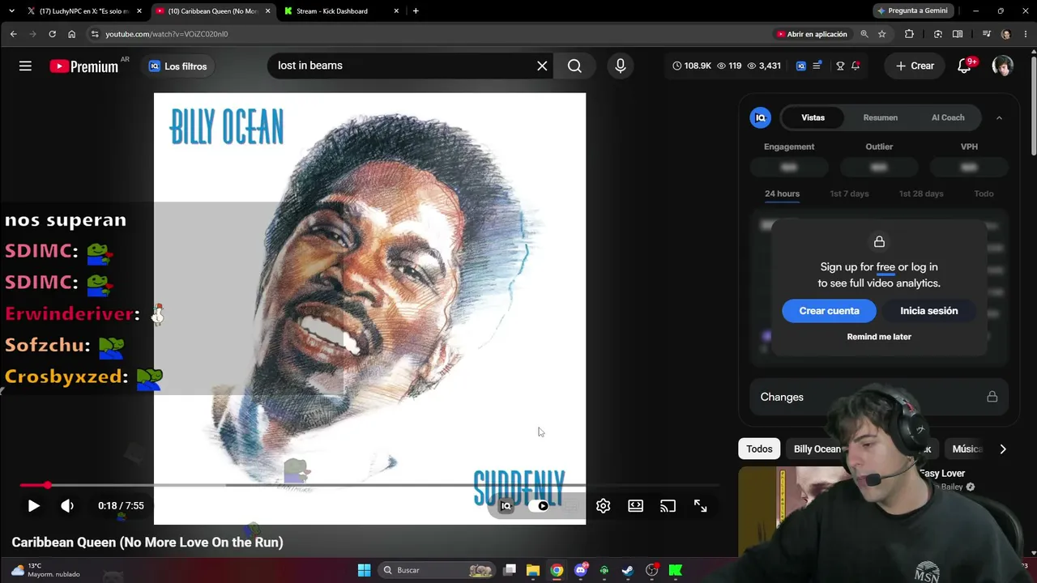Open the vidIQ icon in the top bar
The image size is (1037, 583).
click(x=801, y=66)
